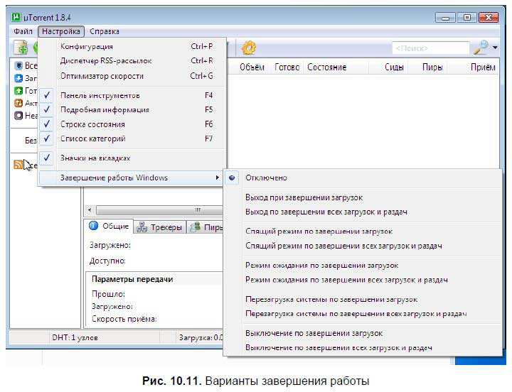Click the green completed category icon
The image size is (512, 392).
coord(19,90)
